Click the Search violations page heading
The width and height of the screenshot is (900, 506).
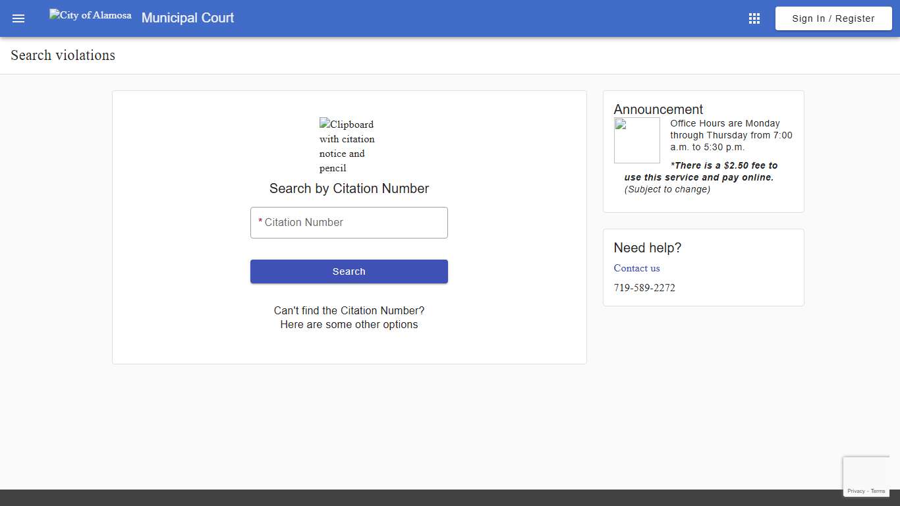[x=62, y=55]
